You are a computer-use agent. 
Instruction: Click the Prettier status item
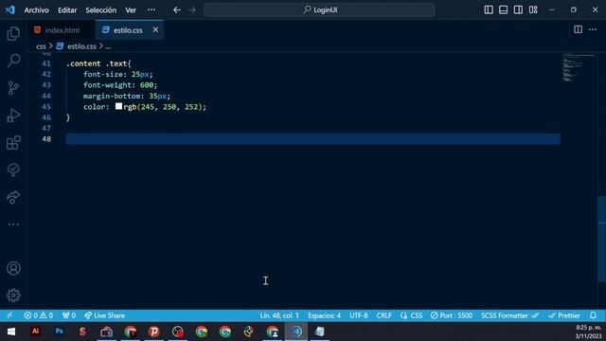pyautogui.click(x=564, y=315)
